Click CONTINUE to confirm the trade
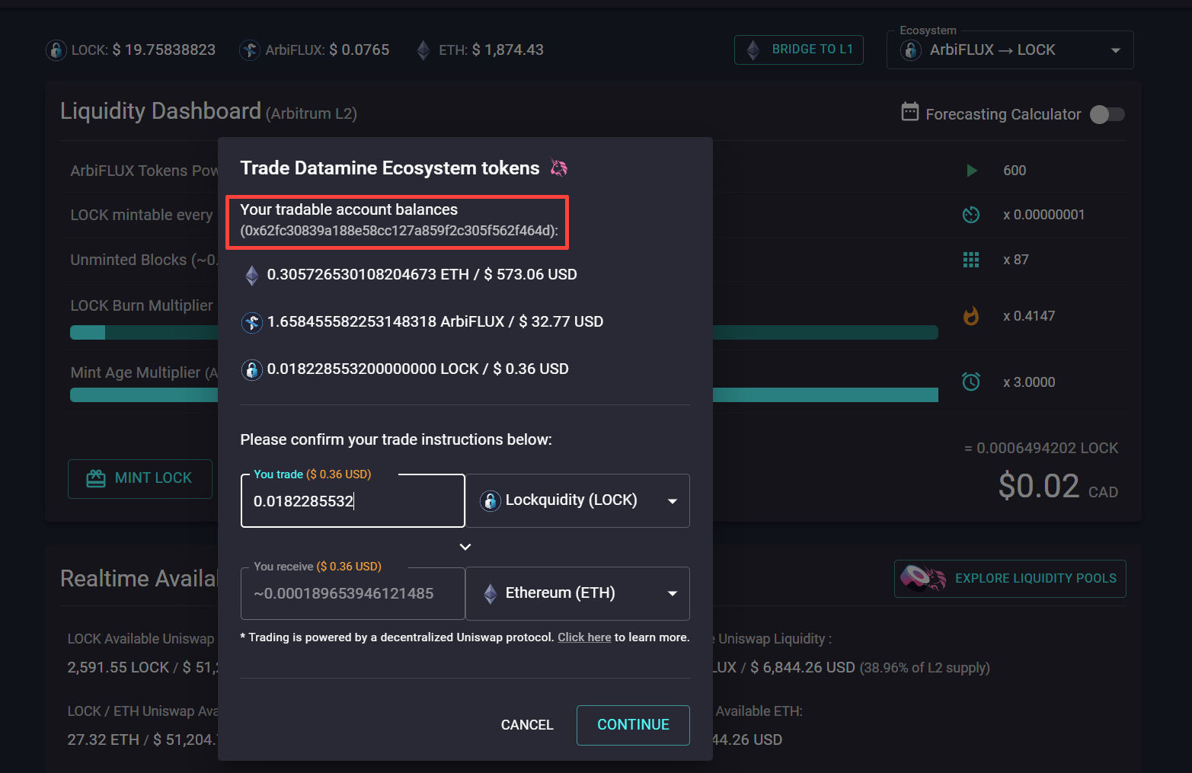The width and height of the screenshot is (1192, 773). [x=633, y=725]
